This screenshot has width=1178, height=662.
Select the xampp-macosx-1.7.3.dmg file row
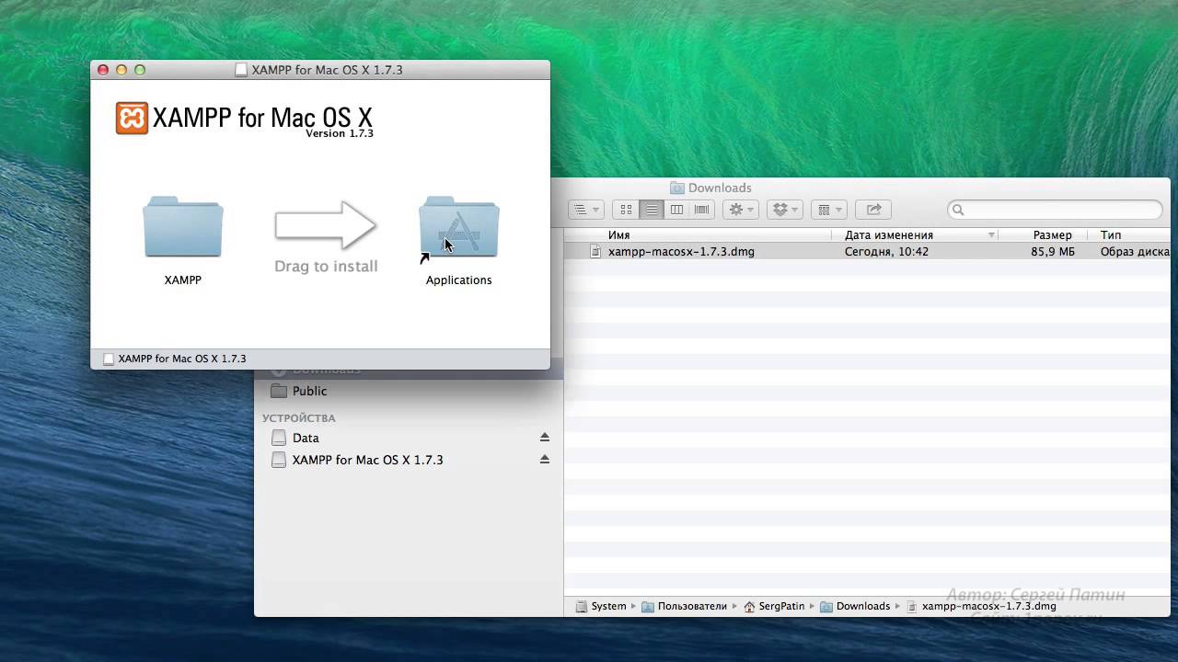click(867, 251)
